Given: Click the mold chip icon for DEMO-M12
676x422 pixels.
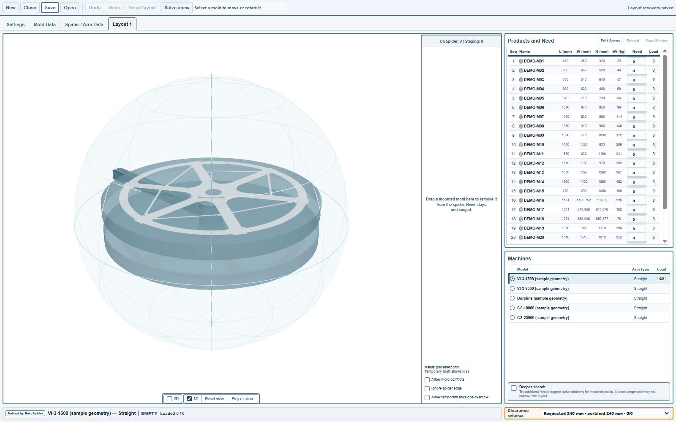Looking at the screenshot, I should point(521,163).
